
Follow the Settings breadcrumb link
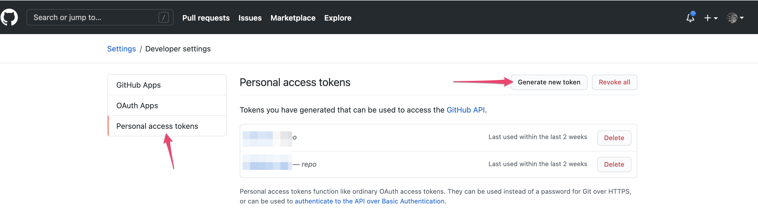pyautogui.click(x=121, y=49)
